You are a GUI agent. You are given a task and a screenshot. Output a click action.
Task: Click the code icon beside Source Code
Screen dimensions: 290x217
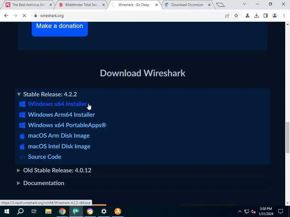[22, 157]
